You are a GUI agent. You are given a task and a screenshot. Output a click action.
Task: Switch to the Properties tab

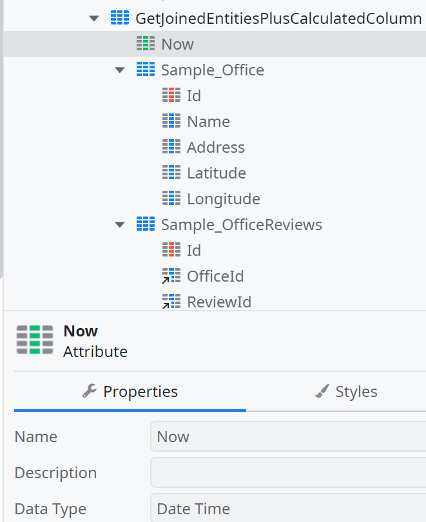130,392
